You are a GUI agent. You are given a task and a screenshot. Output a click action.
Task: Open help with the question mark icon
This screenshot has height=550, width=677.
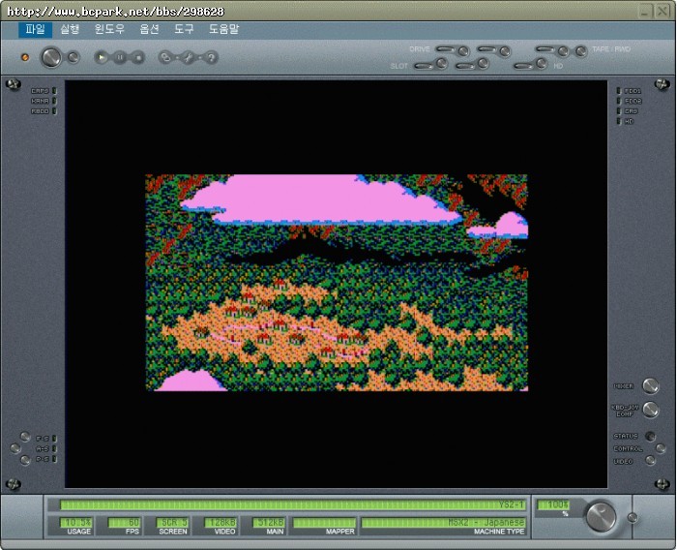click(211, 57)
